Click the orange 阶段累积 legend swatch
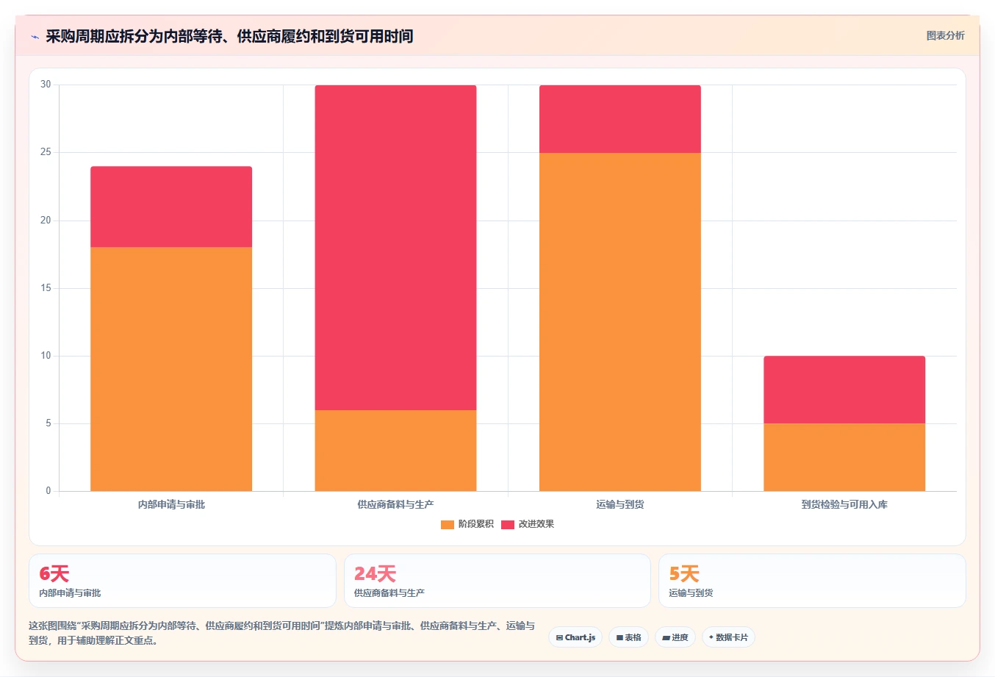 tap(448, 524)
